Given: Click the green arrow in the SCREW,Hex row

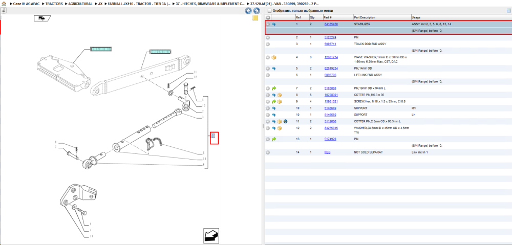Looking at the screenshot, I should (273, 102).
